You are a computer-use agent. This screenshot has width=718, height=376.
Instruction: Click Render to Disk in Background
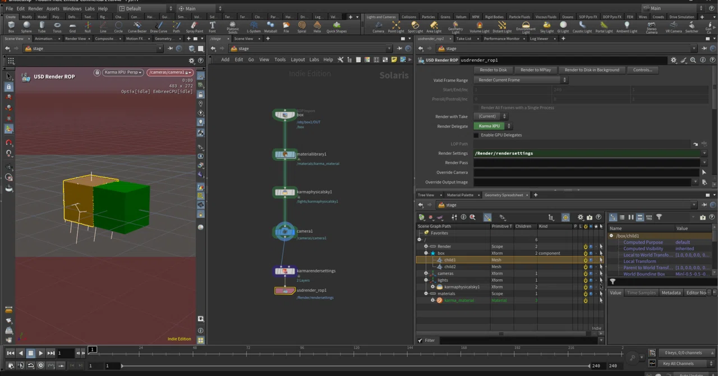pyautogui.click(x=592, y=70)
